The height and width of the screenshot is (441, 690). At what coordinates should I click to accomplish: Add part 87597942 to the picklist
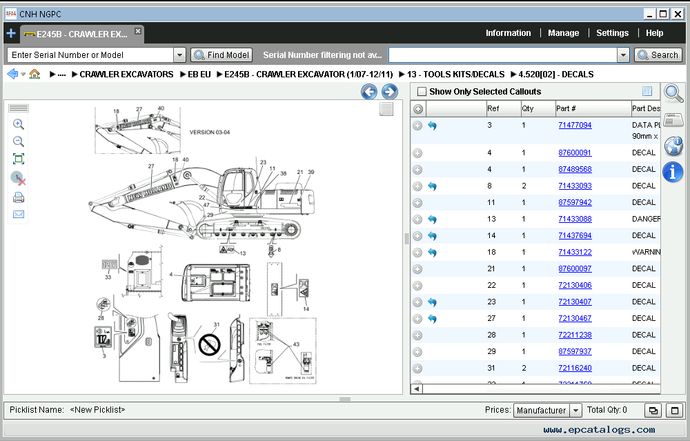(417, 203)
